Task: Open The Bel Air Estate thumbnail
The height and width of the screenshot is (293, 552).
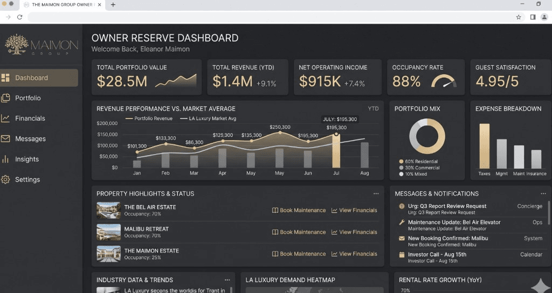Action: tap(108, 211)
